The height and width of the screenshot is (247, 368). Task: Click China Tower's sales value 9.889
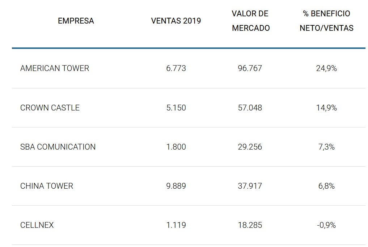click(176, 186)
